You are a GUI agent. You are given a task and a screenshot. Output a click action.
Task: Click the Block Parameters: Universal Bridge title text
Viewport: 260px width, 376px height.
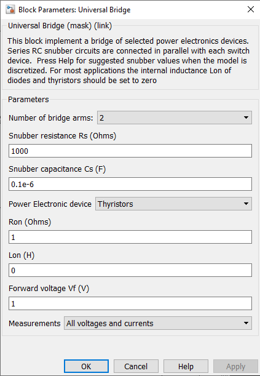tap(74, 10)
